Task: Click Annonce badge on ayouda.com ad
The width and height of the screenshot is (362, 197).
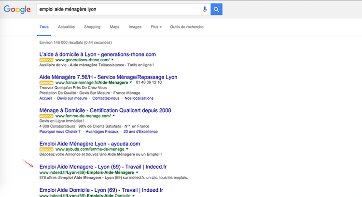Action: point(46,149)
